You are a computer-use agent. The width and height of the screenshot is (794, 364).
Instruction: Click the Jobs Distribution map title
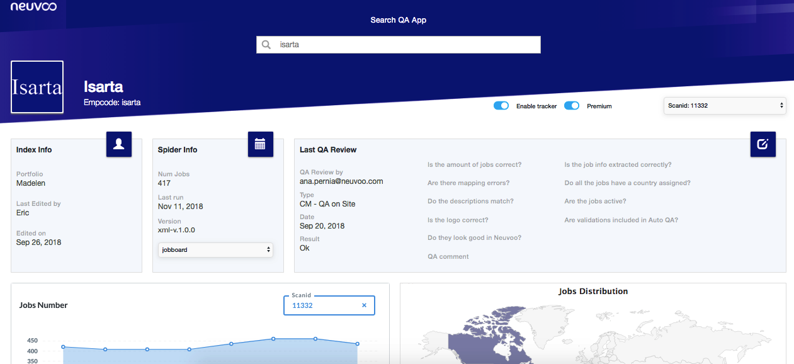593,292
